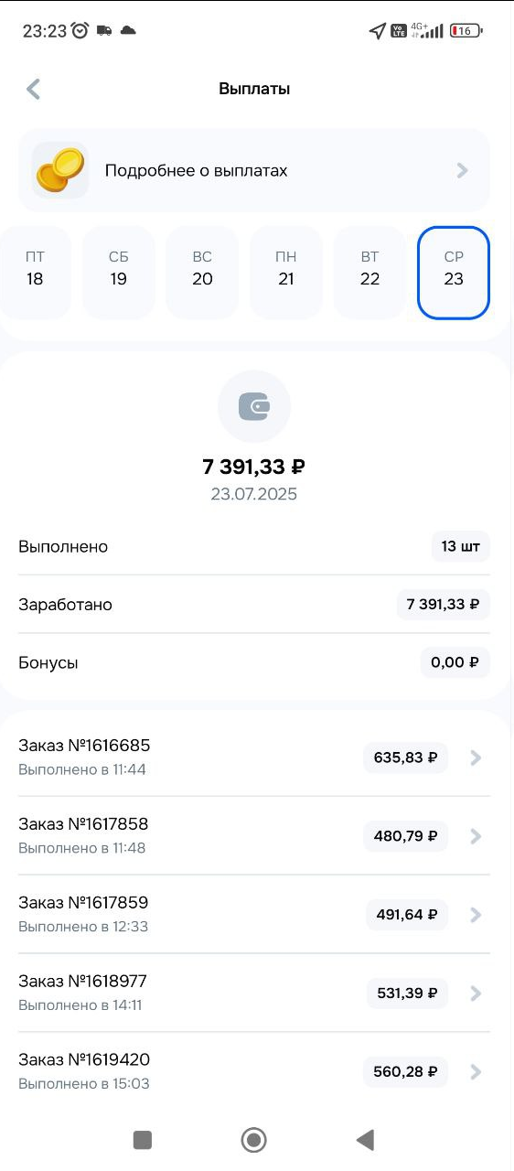Expand order №1617859 chevron

(475, 915)
